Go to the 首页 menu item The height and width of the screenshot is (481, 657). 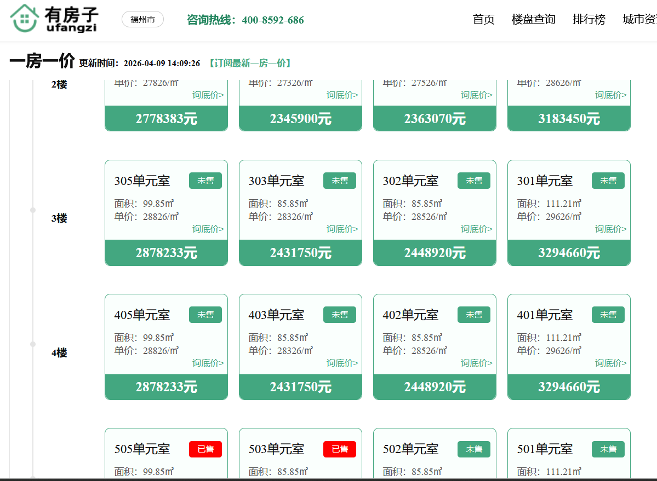483,20
